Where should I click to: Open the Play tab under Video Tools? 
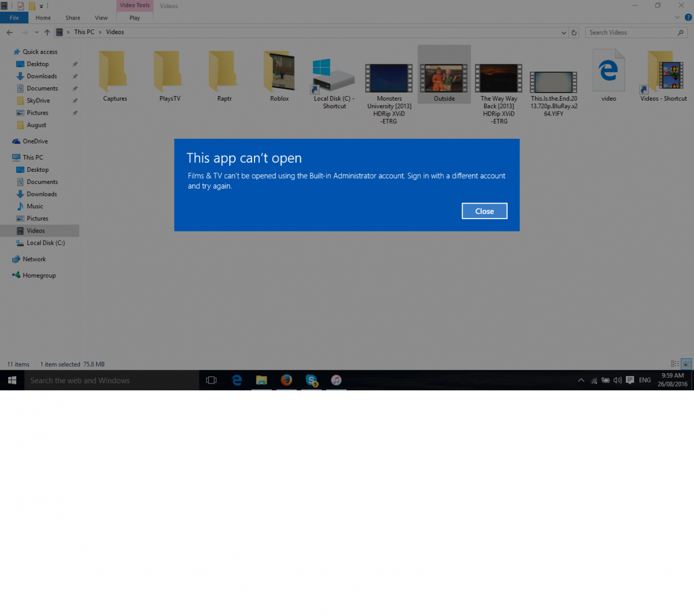click(135, 18)
